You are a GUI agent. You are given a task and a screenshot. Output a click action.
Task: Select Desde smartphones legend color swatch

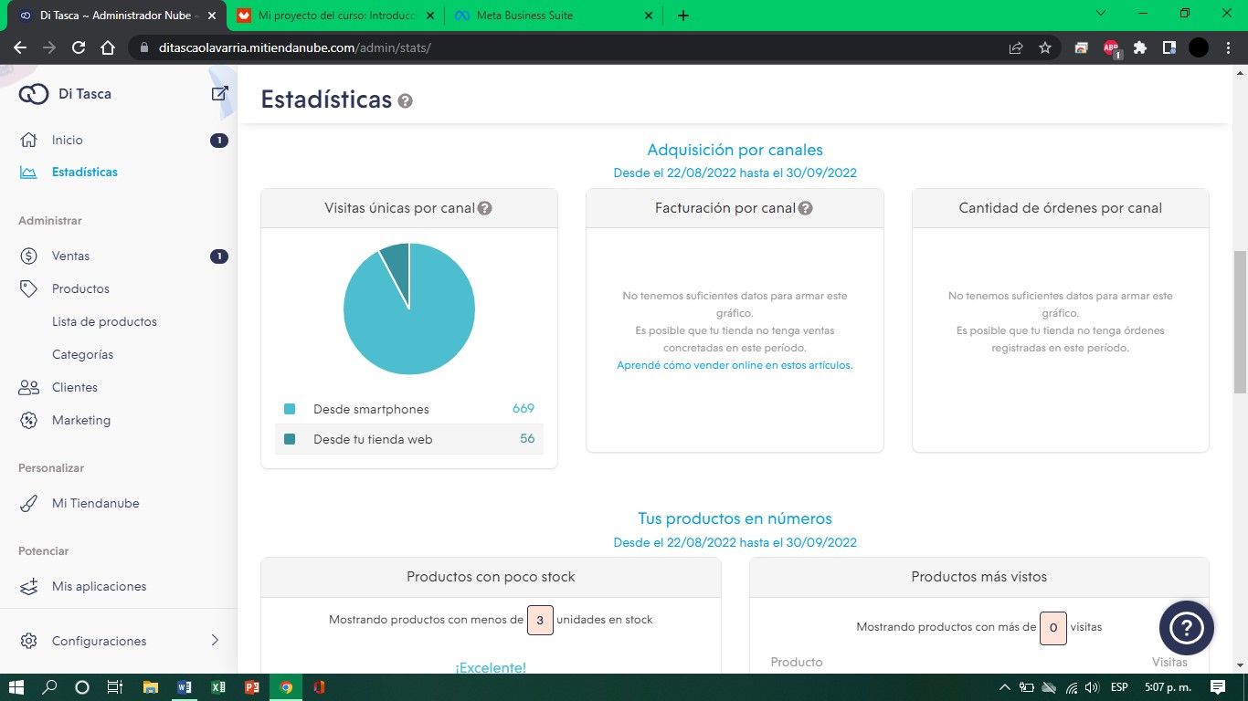pos(290,409)
